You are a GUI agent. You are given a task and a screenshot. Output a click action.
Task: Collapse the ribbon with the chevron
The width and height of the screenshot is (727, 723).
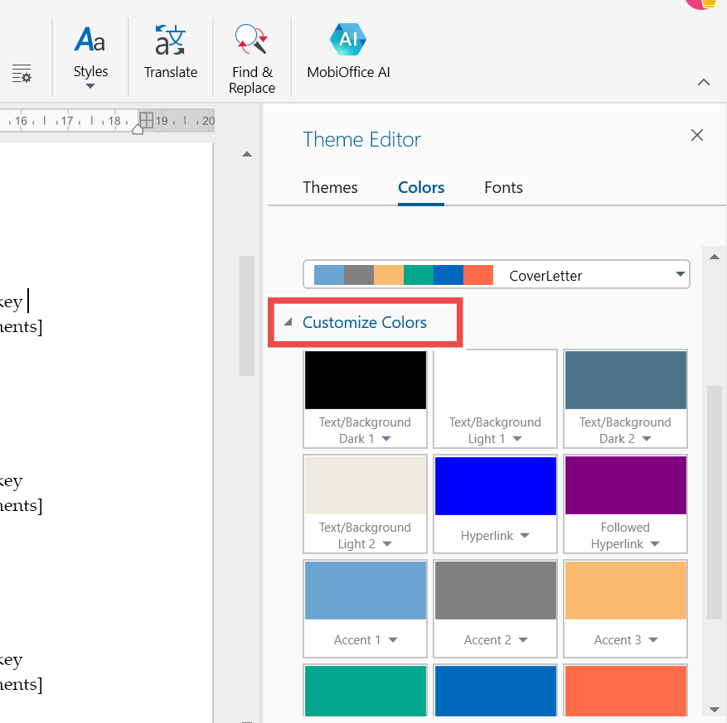[703, 83]
